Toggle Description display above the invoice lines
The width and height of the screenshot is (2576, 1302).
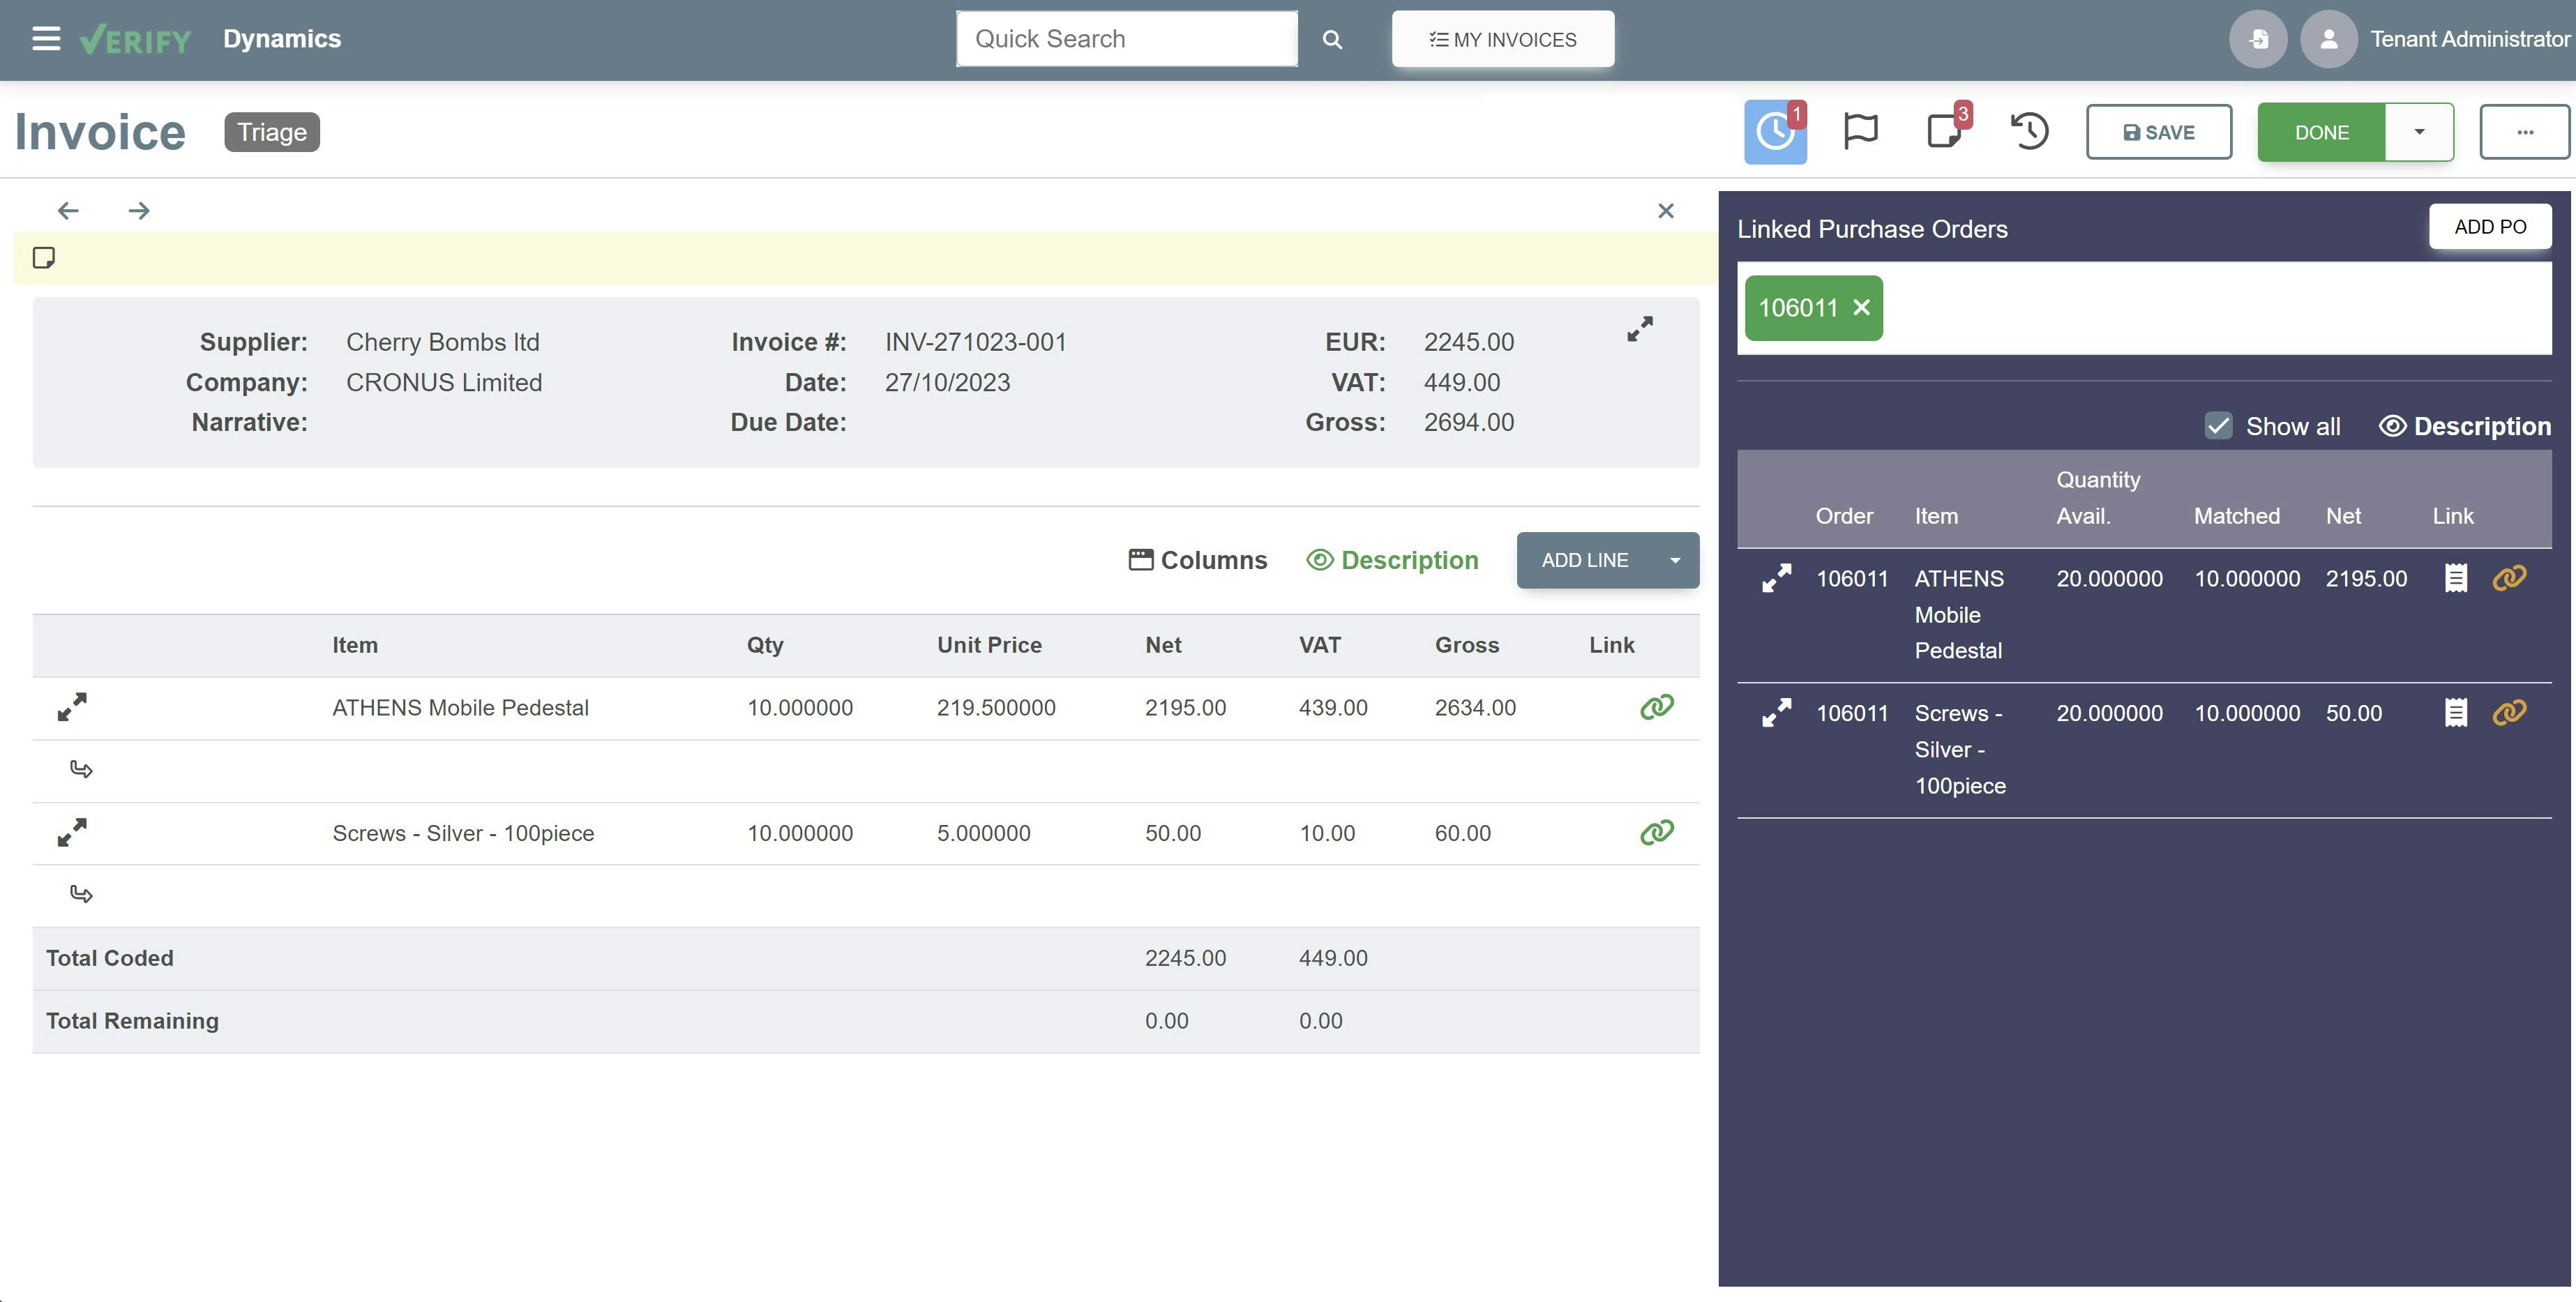1394,560
